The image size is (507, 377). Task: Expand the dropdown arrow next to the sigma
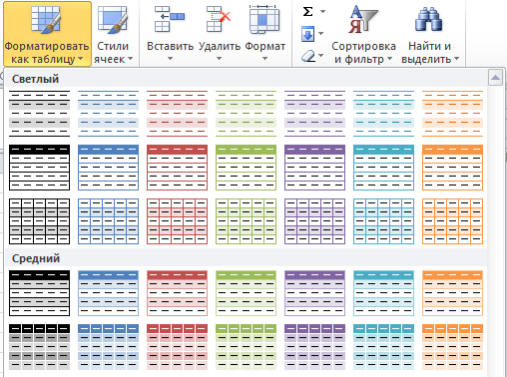tap(322, 12)
